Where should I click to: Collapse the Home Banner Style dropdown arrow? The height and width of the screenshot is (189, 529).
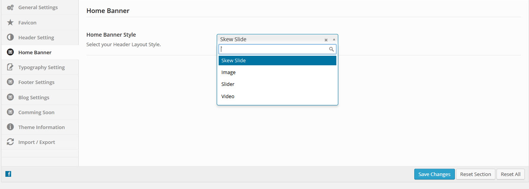click(x=334, y=39)
